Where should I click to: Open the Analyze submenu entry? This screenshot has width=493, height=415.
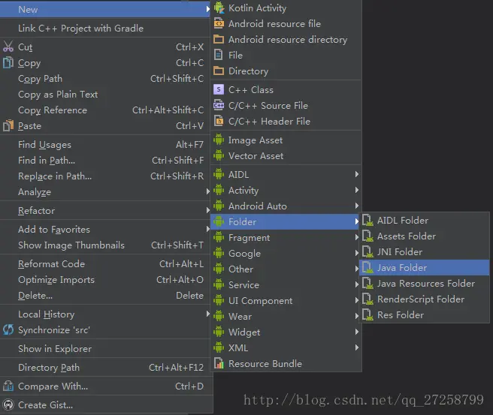point(105,191)
